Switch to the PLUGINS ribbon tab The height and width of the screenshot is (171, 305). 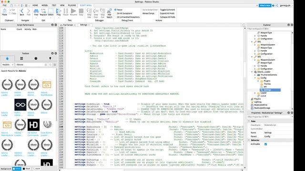(x=72, y=5)
